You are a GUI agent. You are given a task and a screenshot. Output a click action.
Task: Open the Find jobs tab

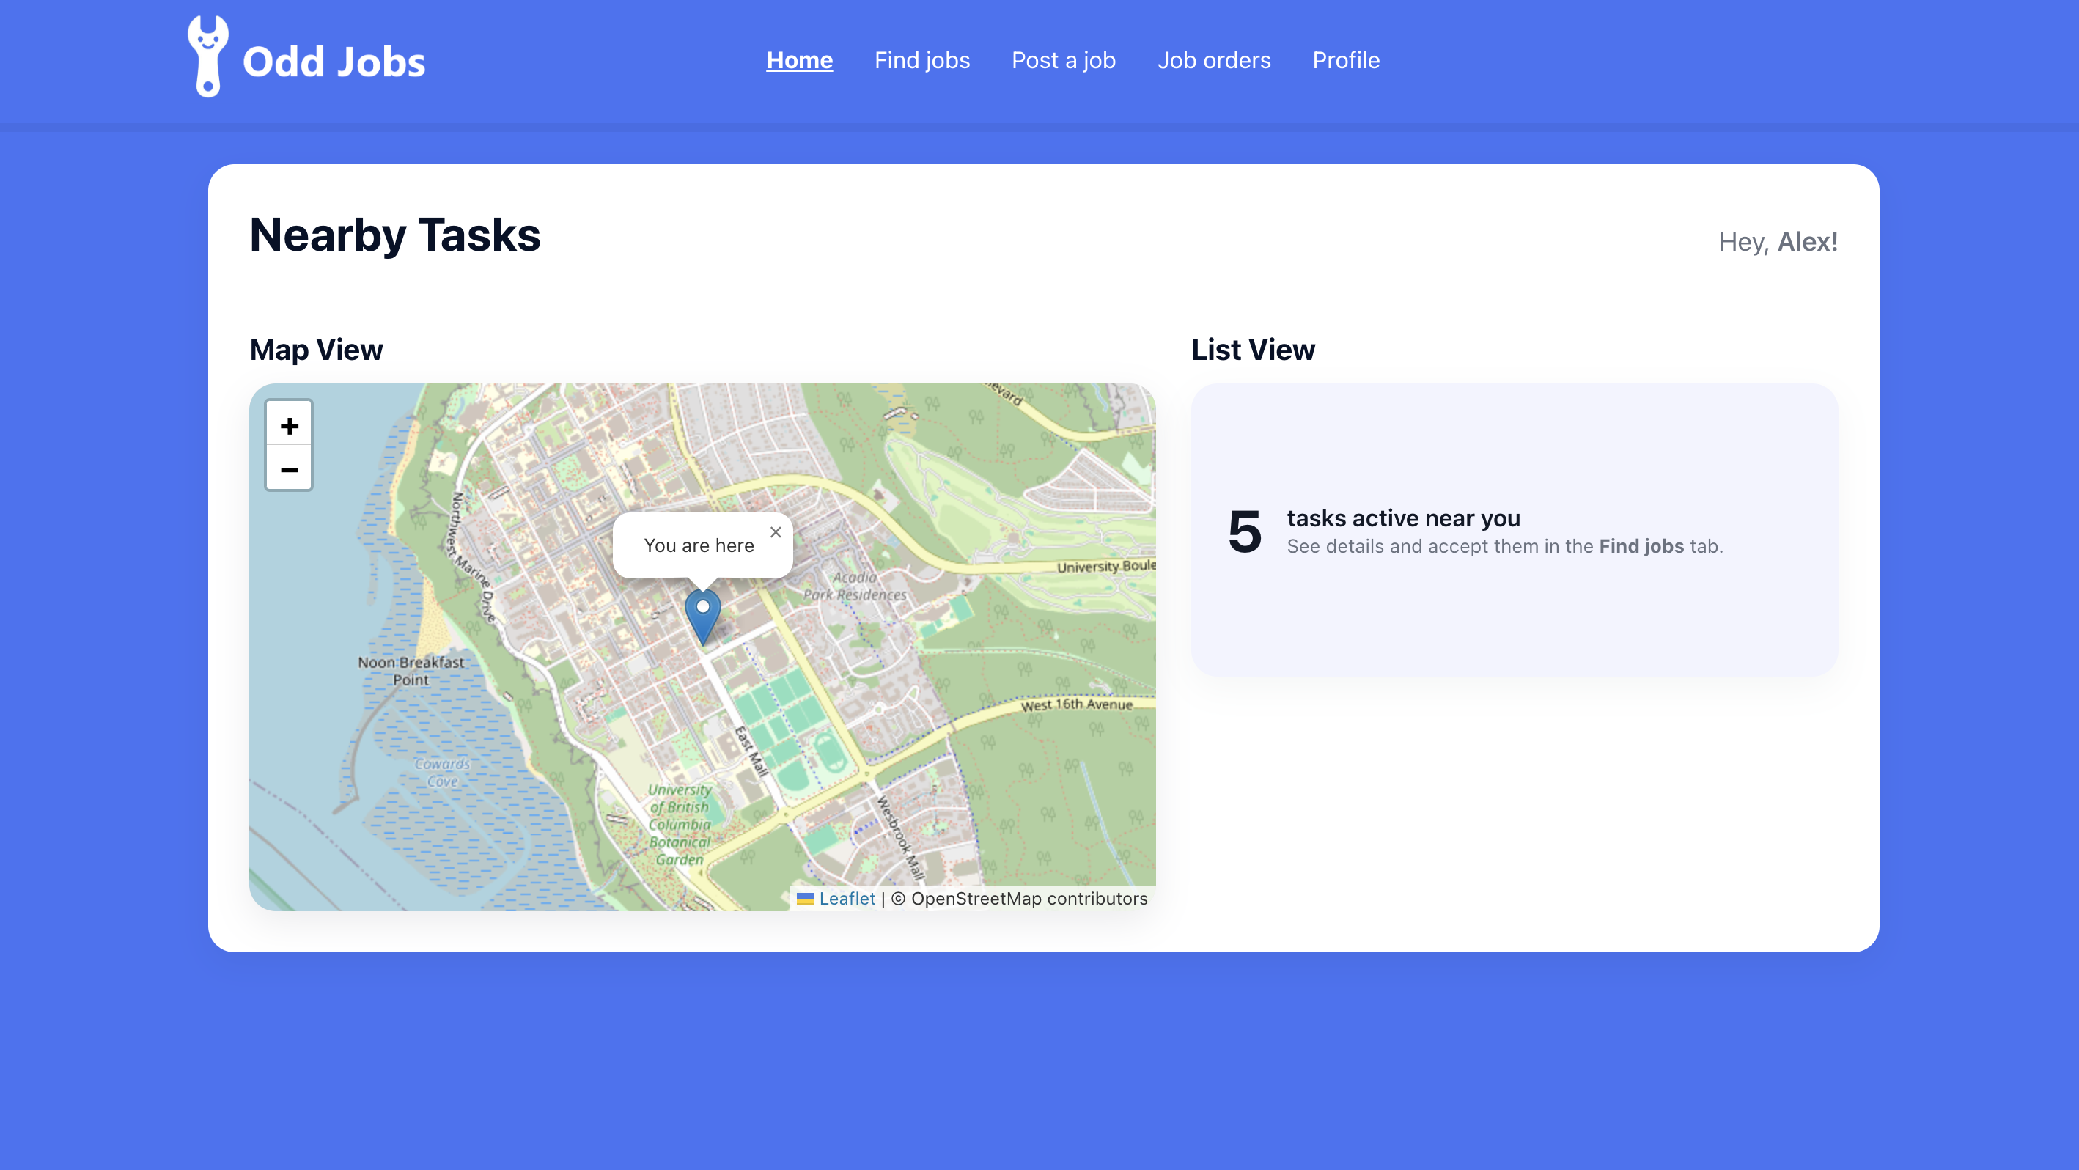coord(921,61)
